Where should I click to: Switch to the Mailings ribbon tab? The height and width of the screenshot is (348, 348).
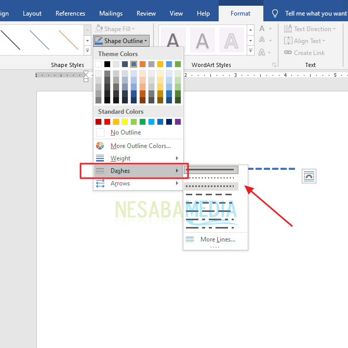[110, 14]
